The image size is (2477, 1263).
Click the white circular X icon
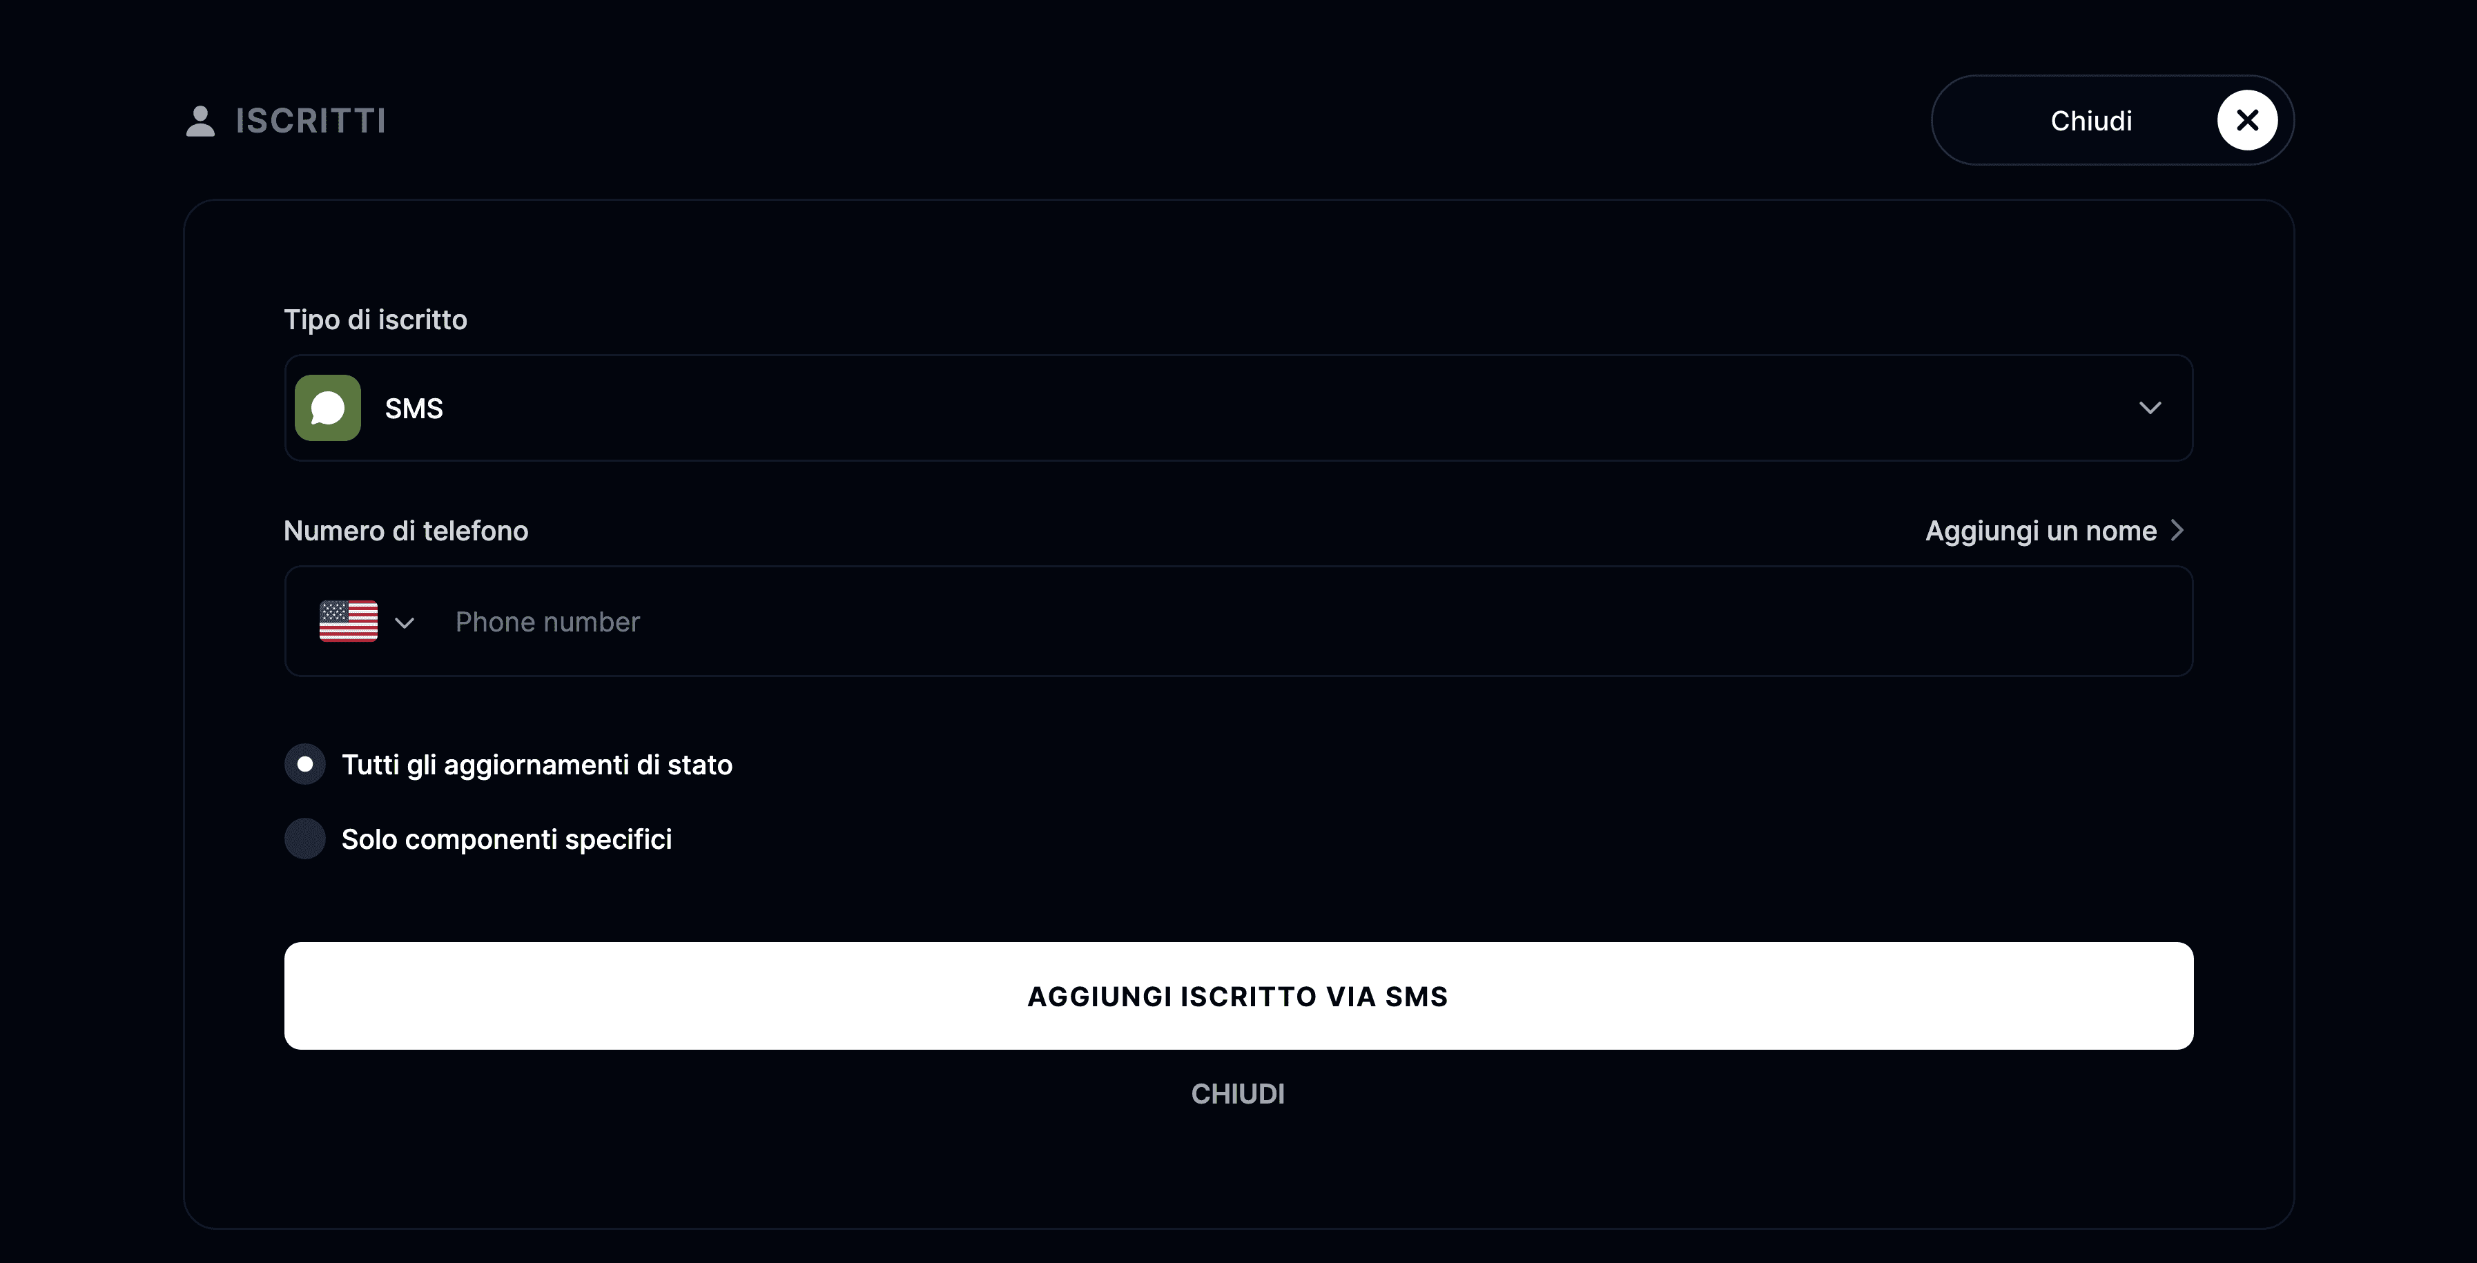click(2247, 120)
